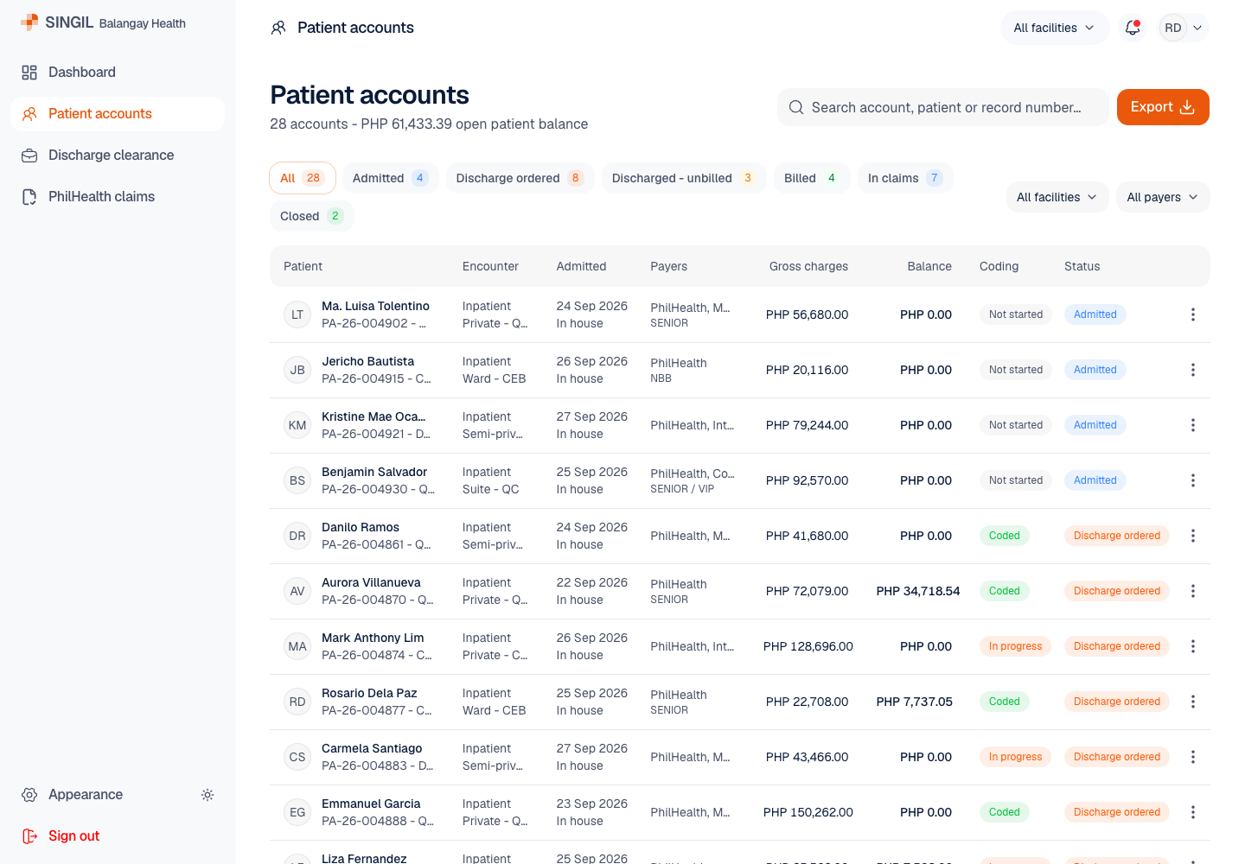This screenshot has height=864, width=1245.
Task: Open Patient accounts in sidebar
Action: click(118, 114)
